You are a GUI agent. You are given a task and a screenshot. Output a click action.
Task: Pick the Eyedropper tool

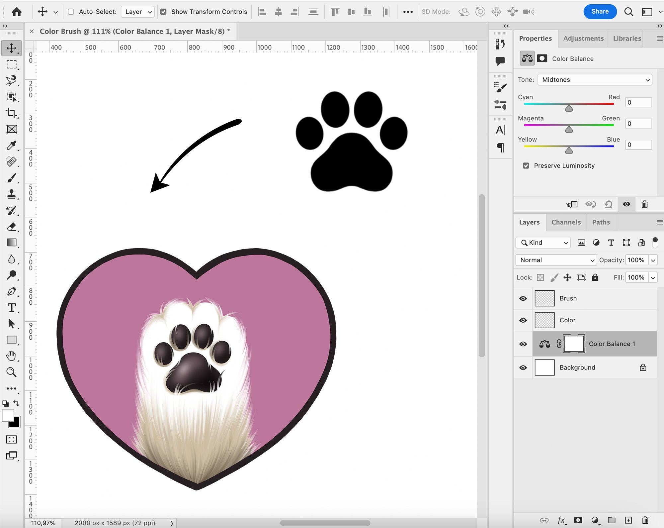(12, 145)
